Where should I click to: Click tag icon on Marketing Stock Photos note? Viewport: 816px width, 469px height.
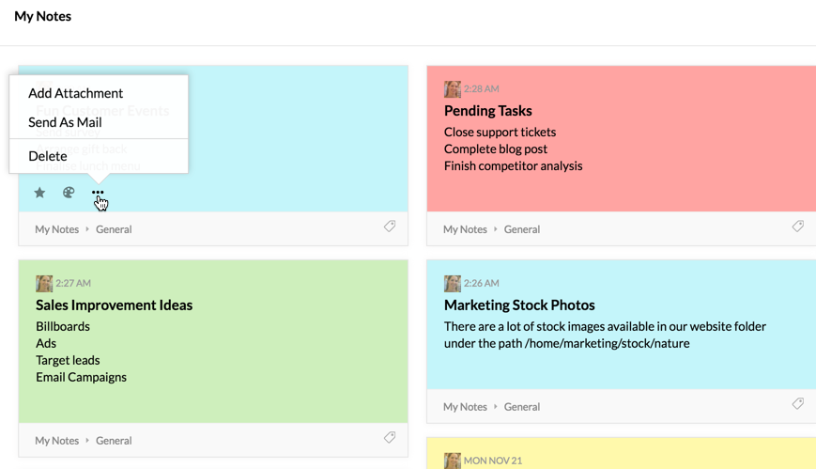pos(797,404)
